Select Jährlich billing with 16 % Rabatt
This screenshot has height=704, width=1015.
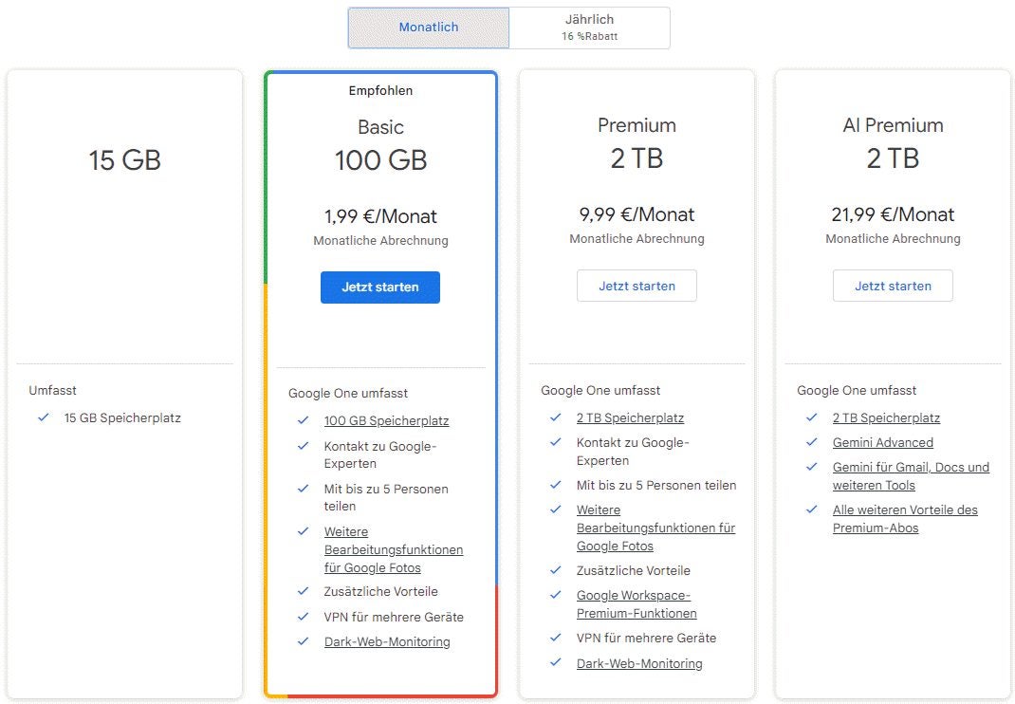point(589,28)
